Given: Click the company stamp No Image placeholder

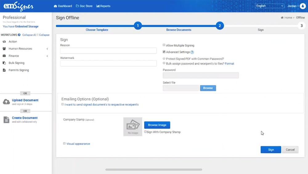Looking at the screenshot, I should 133,126.
